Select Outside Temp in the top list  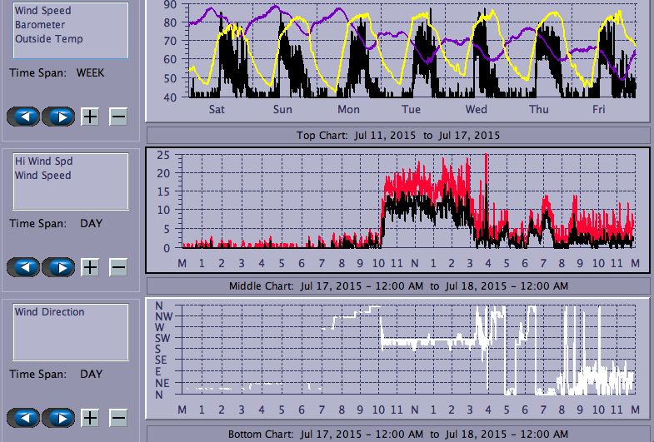tap(48, 39)
